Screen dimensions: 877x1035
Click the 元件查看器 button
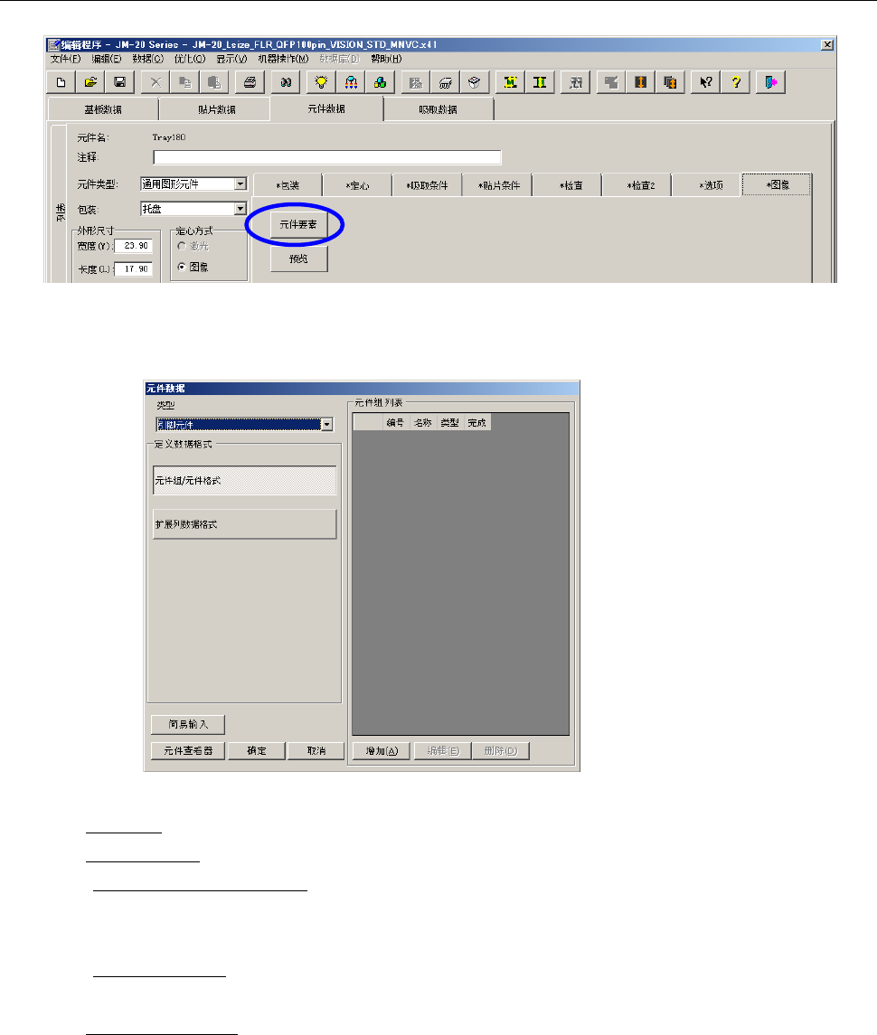[188, 750]
